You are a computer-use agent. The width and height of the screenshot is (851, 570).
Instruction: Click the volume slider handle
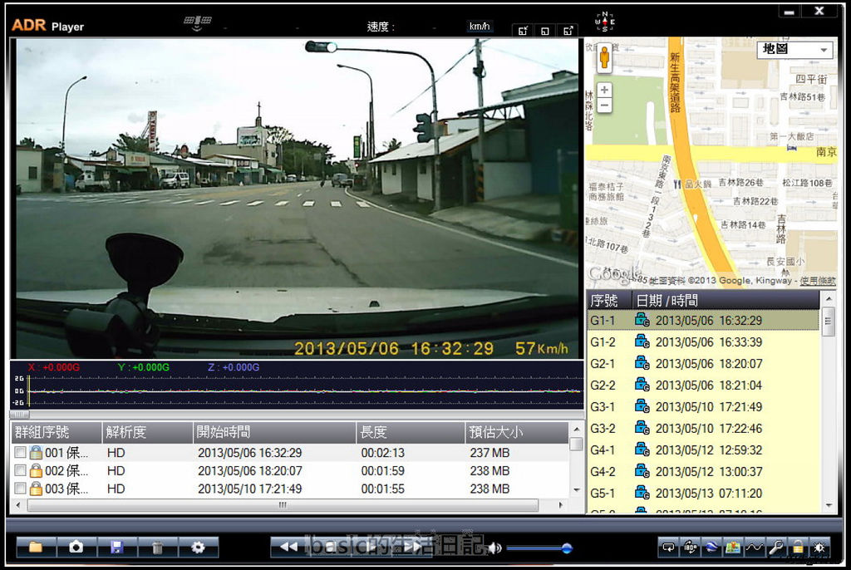coord(567,548)
